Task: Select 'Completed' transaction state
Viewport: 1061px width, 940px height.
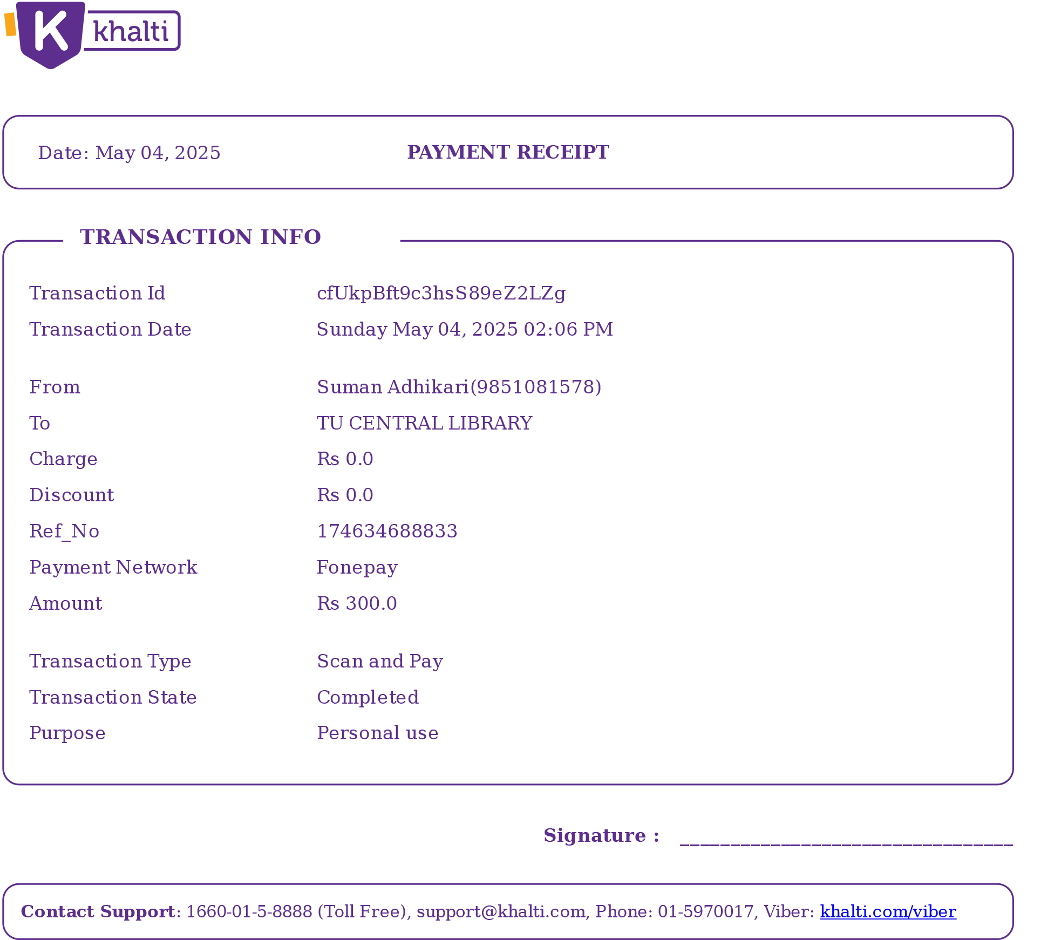Action: click(x=368, y=698)
